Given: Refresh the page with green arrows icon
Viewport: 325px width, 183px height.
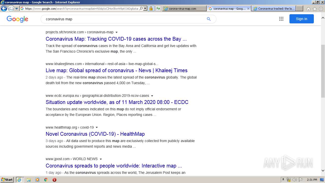Looking at the screenshot, I should [158, 8].
